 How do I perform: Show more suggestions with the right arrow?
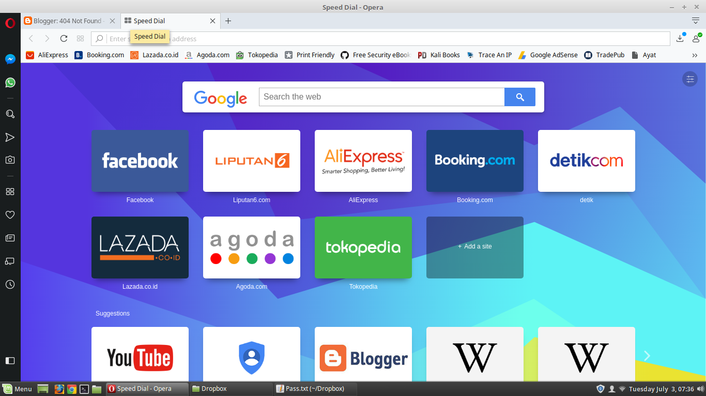[x=647, y=356]
